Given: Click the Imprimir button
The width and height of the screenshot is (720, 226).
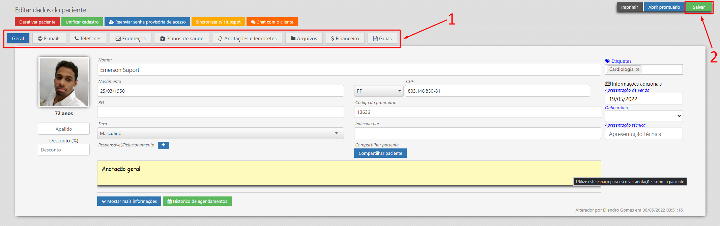Looking at the screenshot, I should pyautogui.click(x=630, y=7).
